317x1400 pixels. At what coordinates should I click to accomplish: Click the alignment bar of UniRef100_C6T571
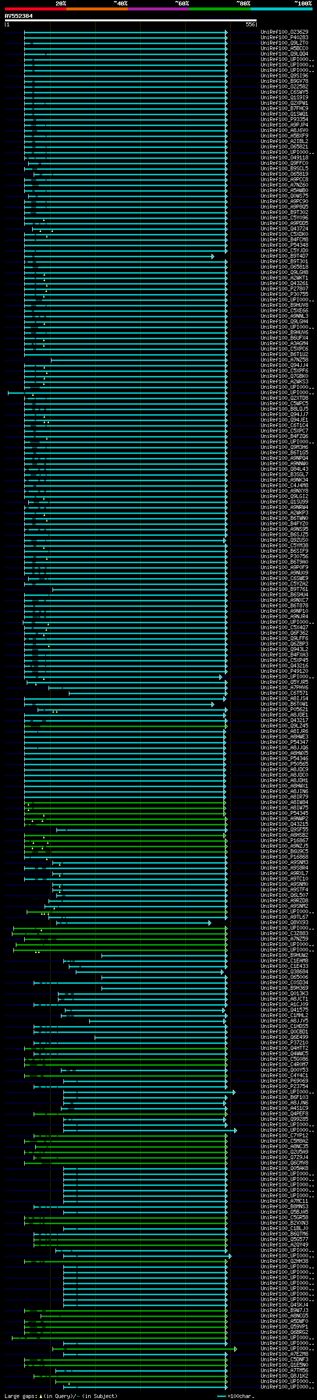click(x=148, y=693)
